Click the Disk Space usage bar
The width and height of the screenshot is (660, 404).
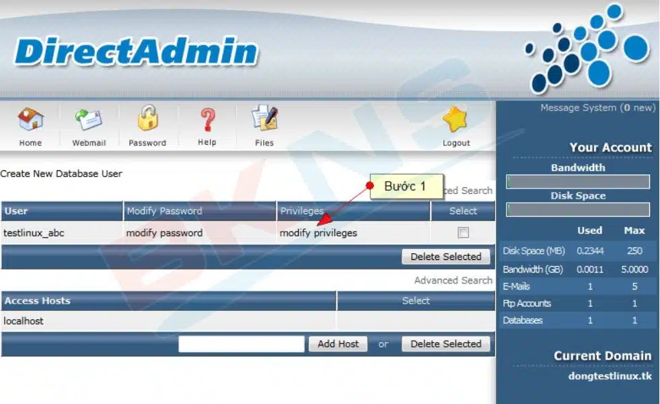click(578, 210)
